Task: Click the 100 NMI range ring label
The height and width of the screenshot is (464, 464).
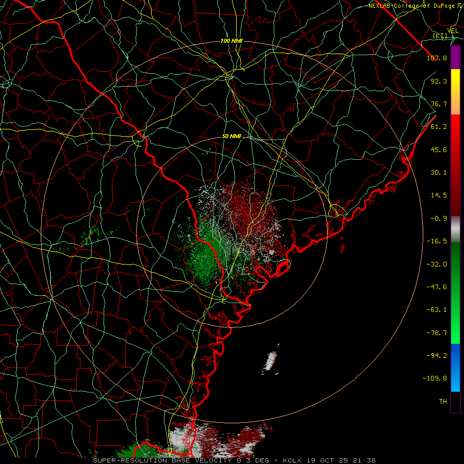Action: pos(231,41)
